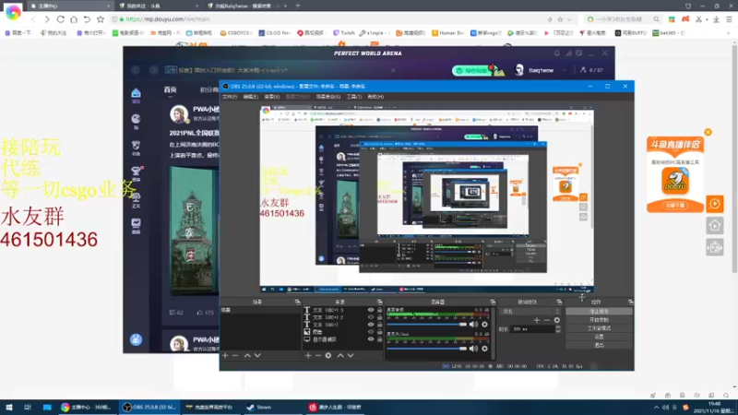Open desktop audio settings gear in mixer
This screenshot has height=415, width=738.
484,325
